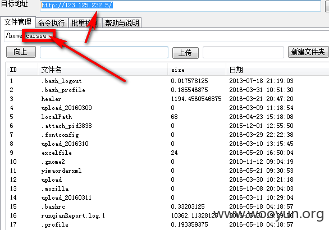Click the date 2016-03-11 10:29:04

click(261, 197)
